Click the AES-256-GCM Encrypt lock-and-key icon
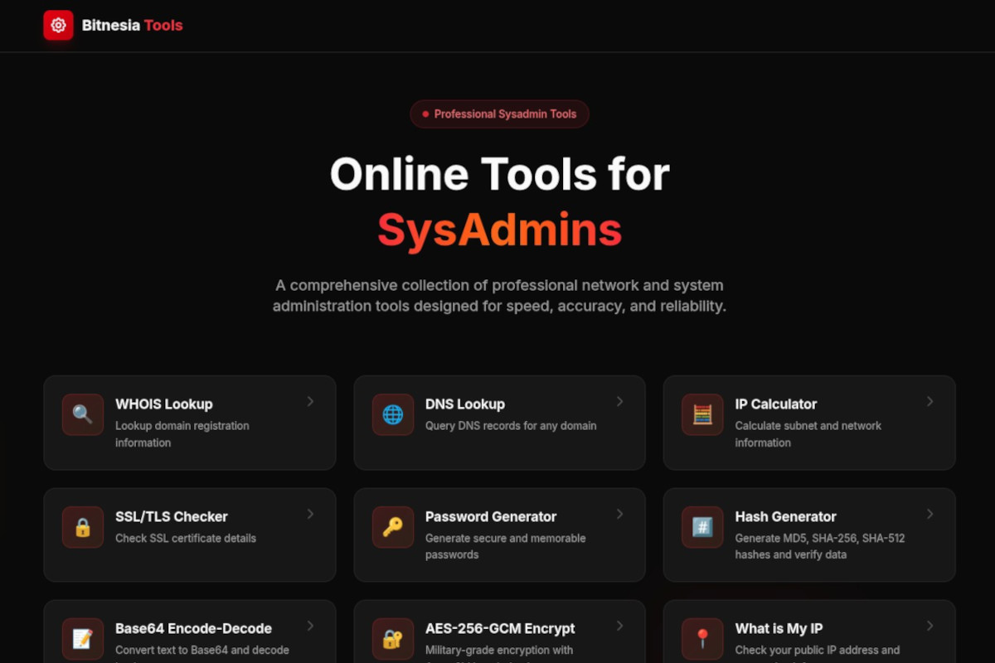 point(393,639)
